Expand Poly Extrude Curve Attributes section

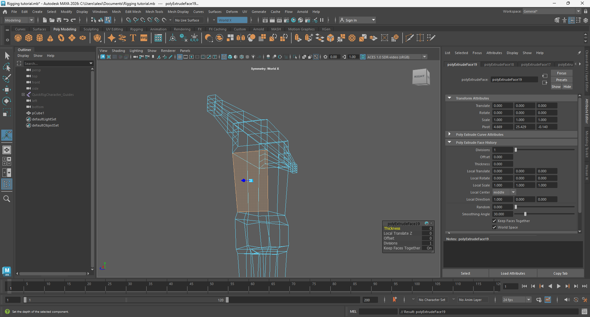pos(450,134)
